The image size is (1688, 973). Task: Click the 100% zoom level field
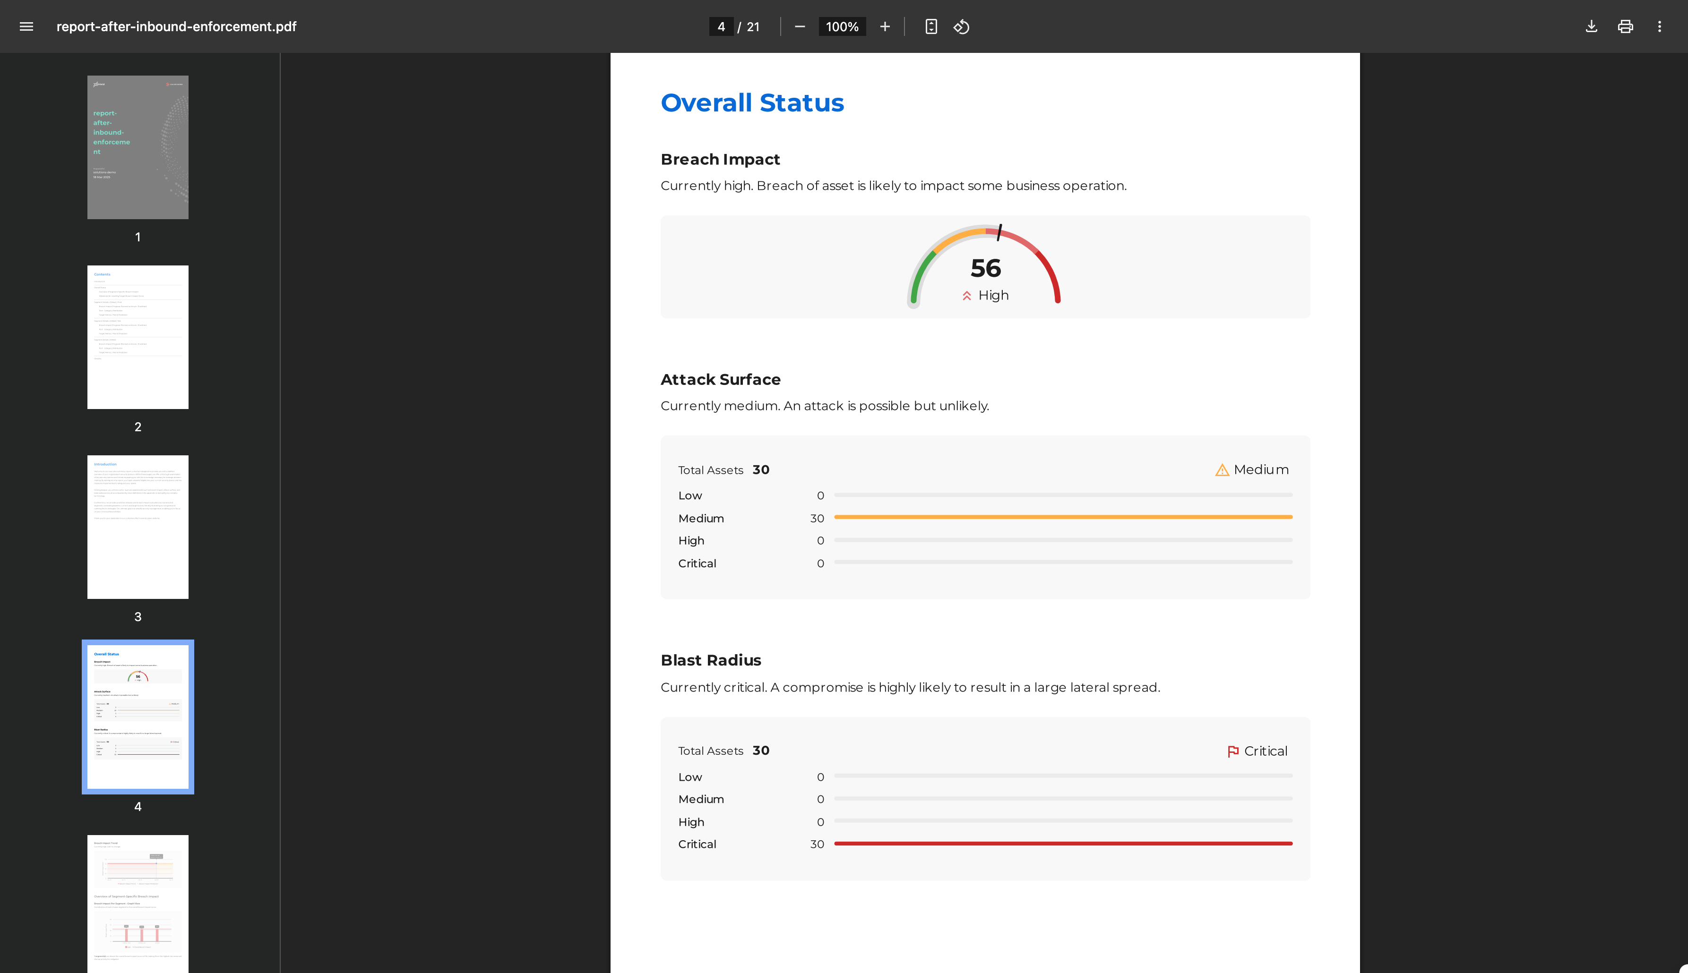tap(842, 27)
